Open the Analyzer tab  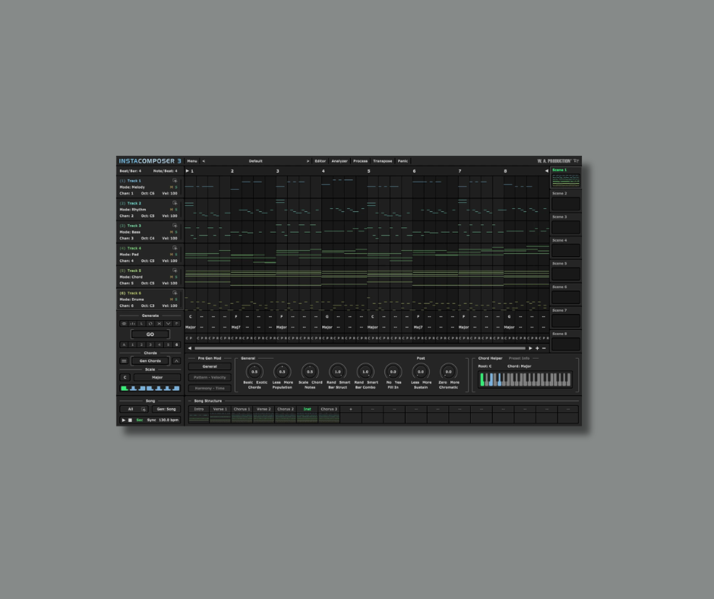[x=340, y=161]
